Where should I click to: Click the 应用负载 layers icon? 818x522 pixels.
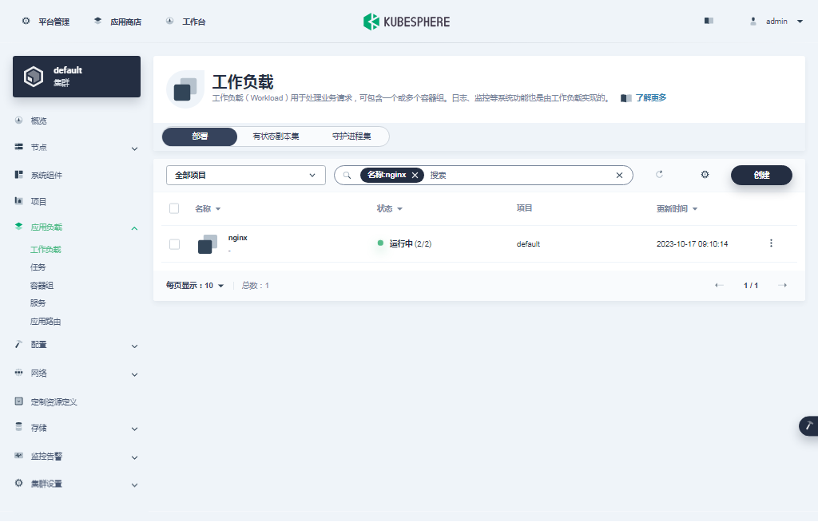tap(19, 227)
